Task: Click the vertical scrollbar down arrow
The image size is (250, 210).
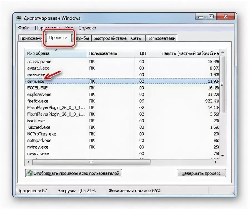Action: pos(222,156)
